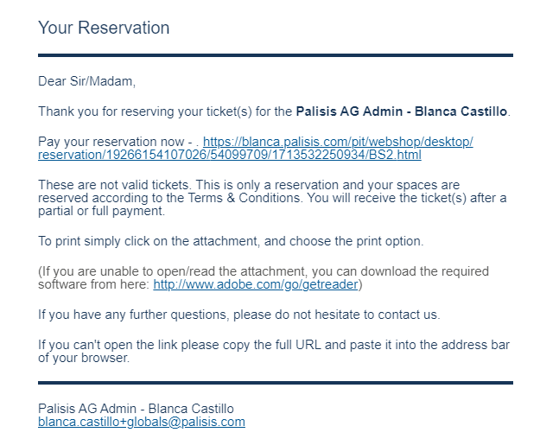Click the signature name above the email address
This screenshot has width=540, height=439.
(136, 409)
